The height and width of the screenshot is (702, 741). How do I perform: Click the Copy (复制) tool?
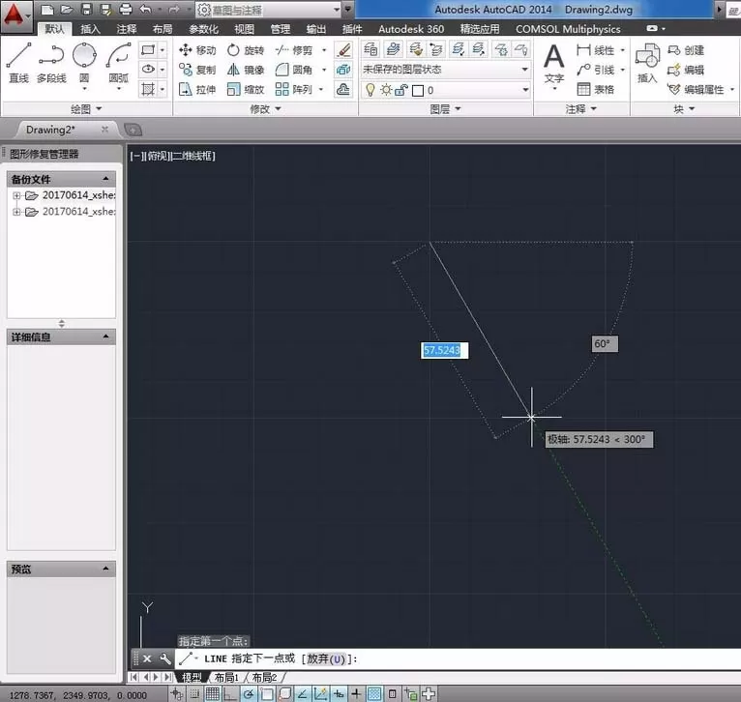click(x=197, y=70)
